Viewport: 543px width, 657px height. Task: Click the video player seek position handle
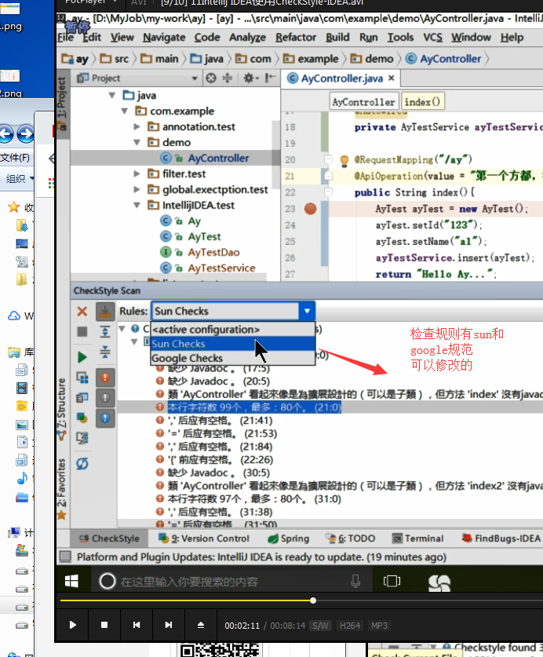click(313, 600)
